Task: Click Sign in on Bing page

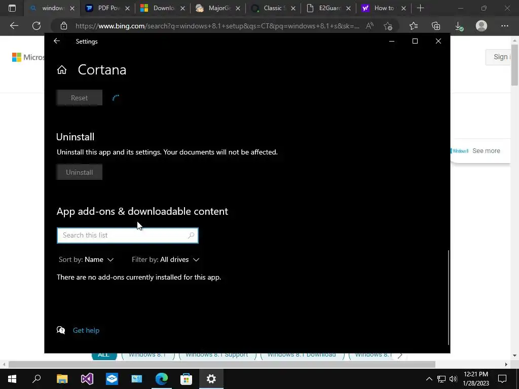Action: pyautogui.click(x=499, y=57)
